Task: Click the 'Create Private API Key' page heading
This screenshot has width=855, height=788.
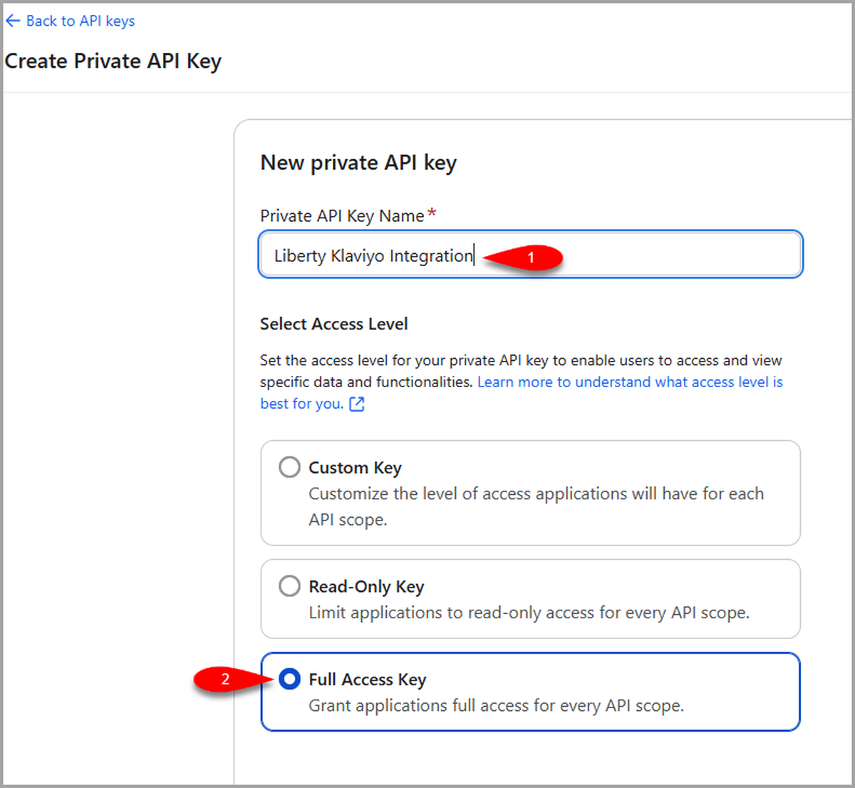Action: (113, 61)
